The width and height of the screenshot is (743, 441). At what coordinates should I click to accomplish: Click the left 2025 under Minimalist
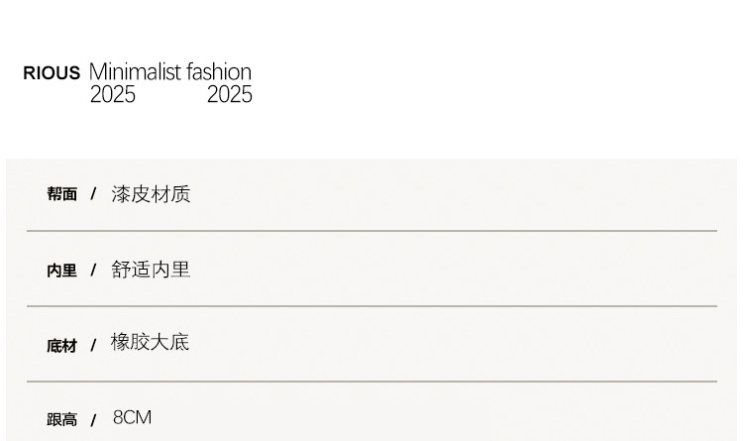(113, 95)
